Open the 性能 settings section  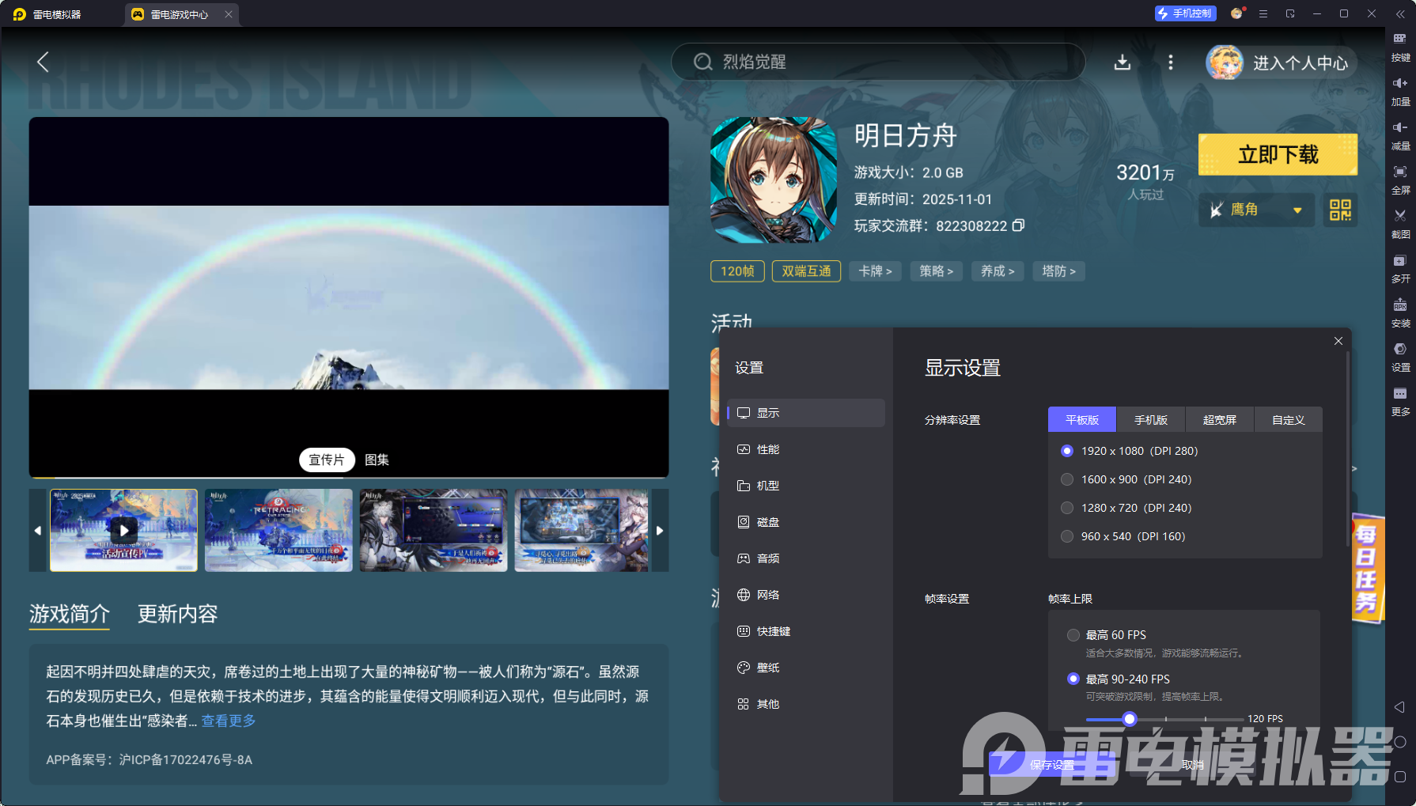[x=806, y=449]
